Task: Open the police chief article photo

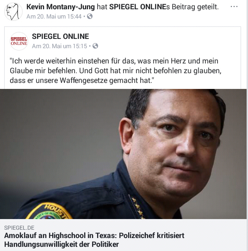Action: coord(123,154)
